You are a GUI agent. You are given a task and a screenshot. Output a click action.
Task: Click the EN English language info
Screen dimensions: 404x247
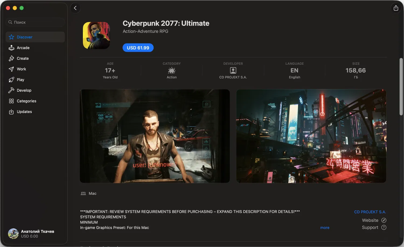click(x=294, y=71)
